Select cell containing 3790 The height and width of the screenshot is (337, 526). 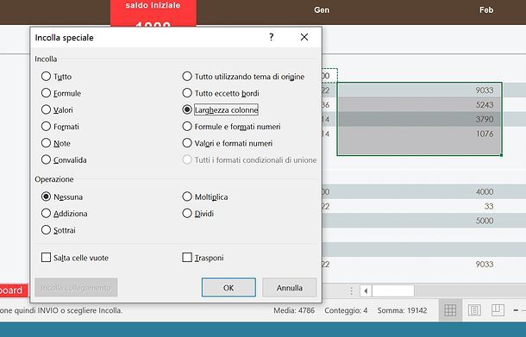(x=420, y=119)
